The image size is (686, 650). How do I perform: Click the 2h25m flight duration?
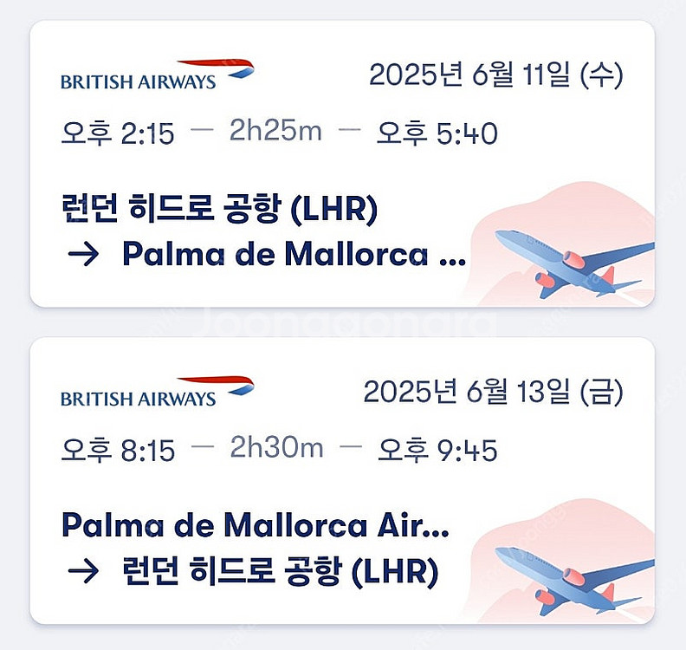point(275,131)
